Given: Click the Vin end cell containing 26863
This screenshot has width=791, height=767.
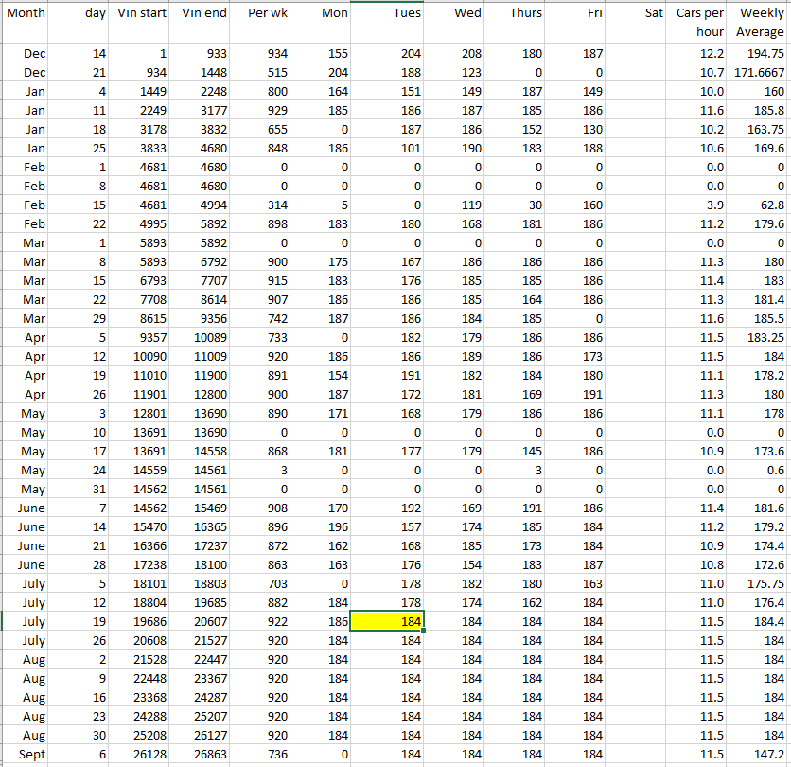Looking at the screenshot, I should (x=202, y=754).
